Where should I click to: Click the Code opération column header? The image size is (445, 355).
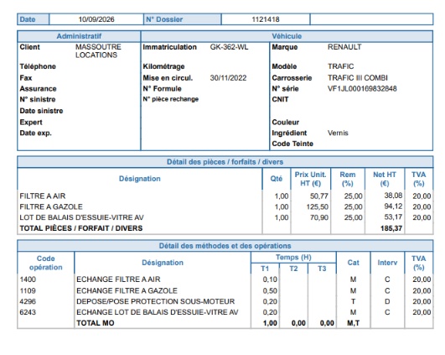pyautogui.click(x=46, y=263)
